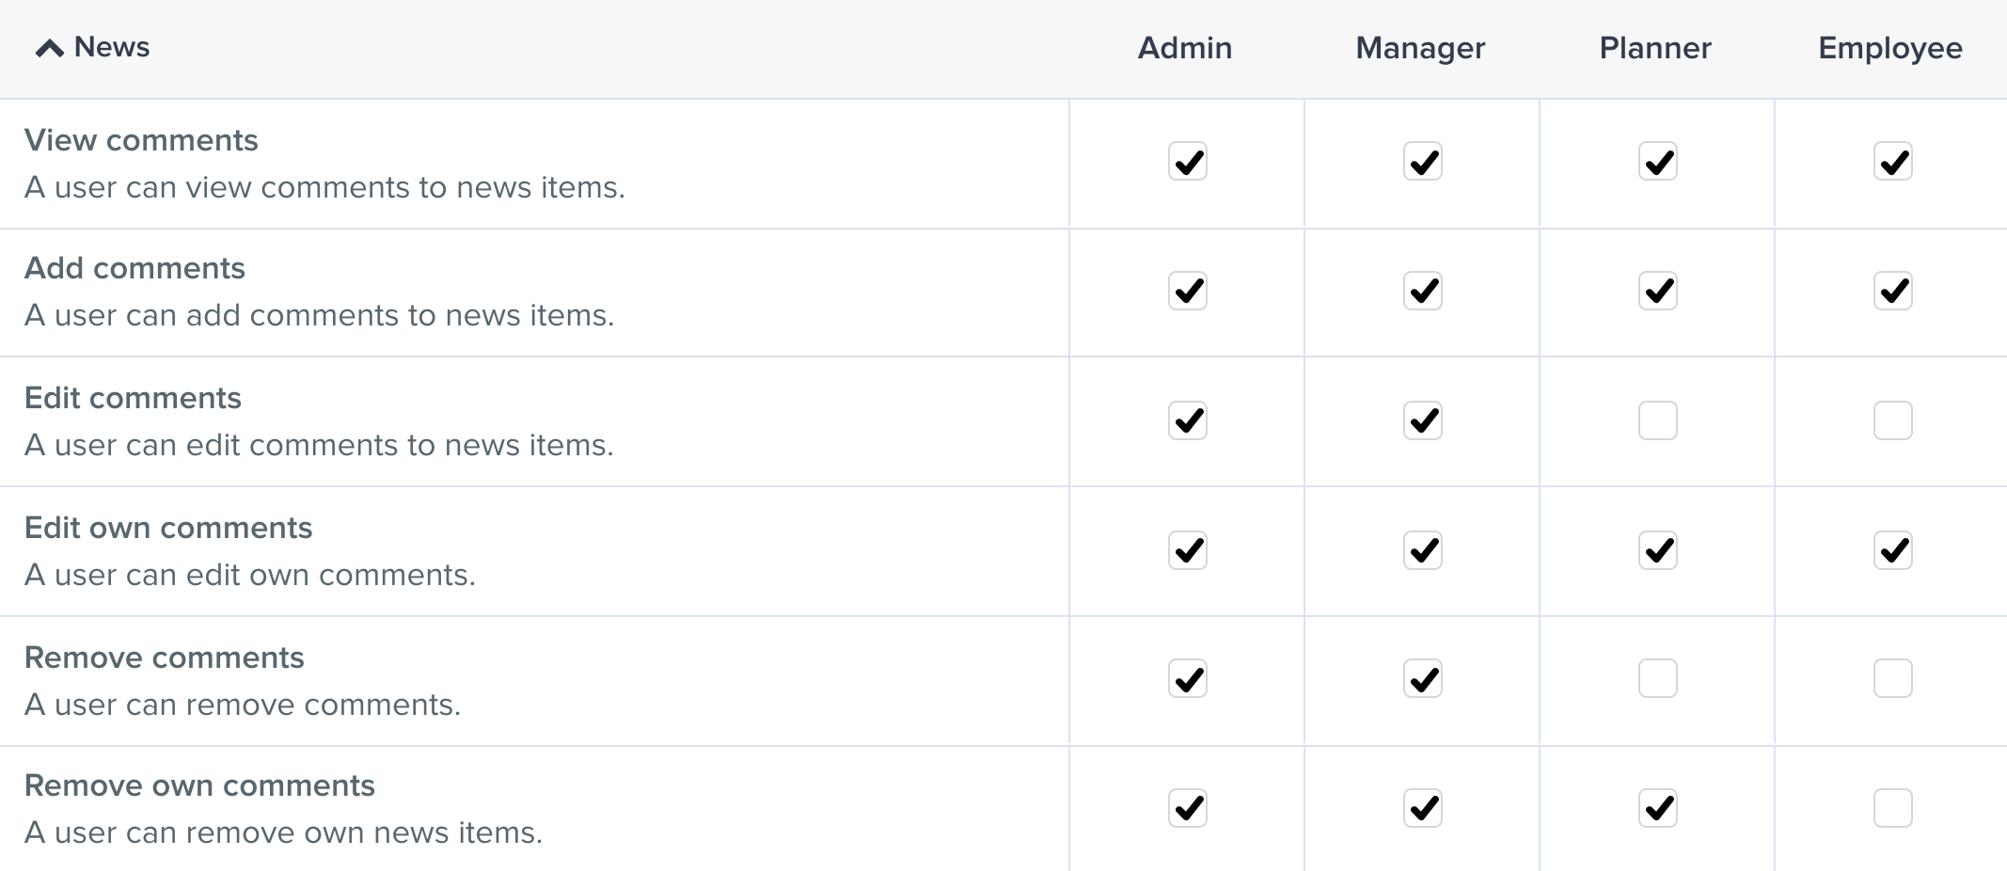Screen dimensions: 2007x871
Task: Click the News section header label
Action: [x=112, y=47]
